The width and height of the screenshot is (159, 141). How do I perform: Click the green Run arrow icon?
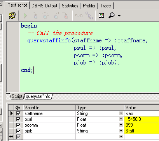pos(25,16)
